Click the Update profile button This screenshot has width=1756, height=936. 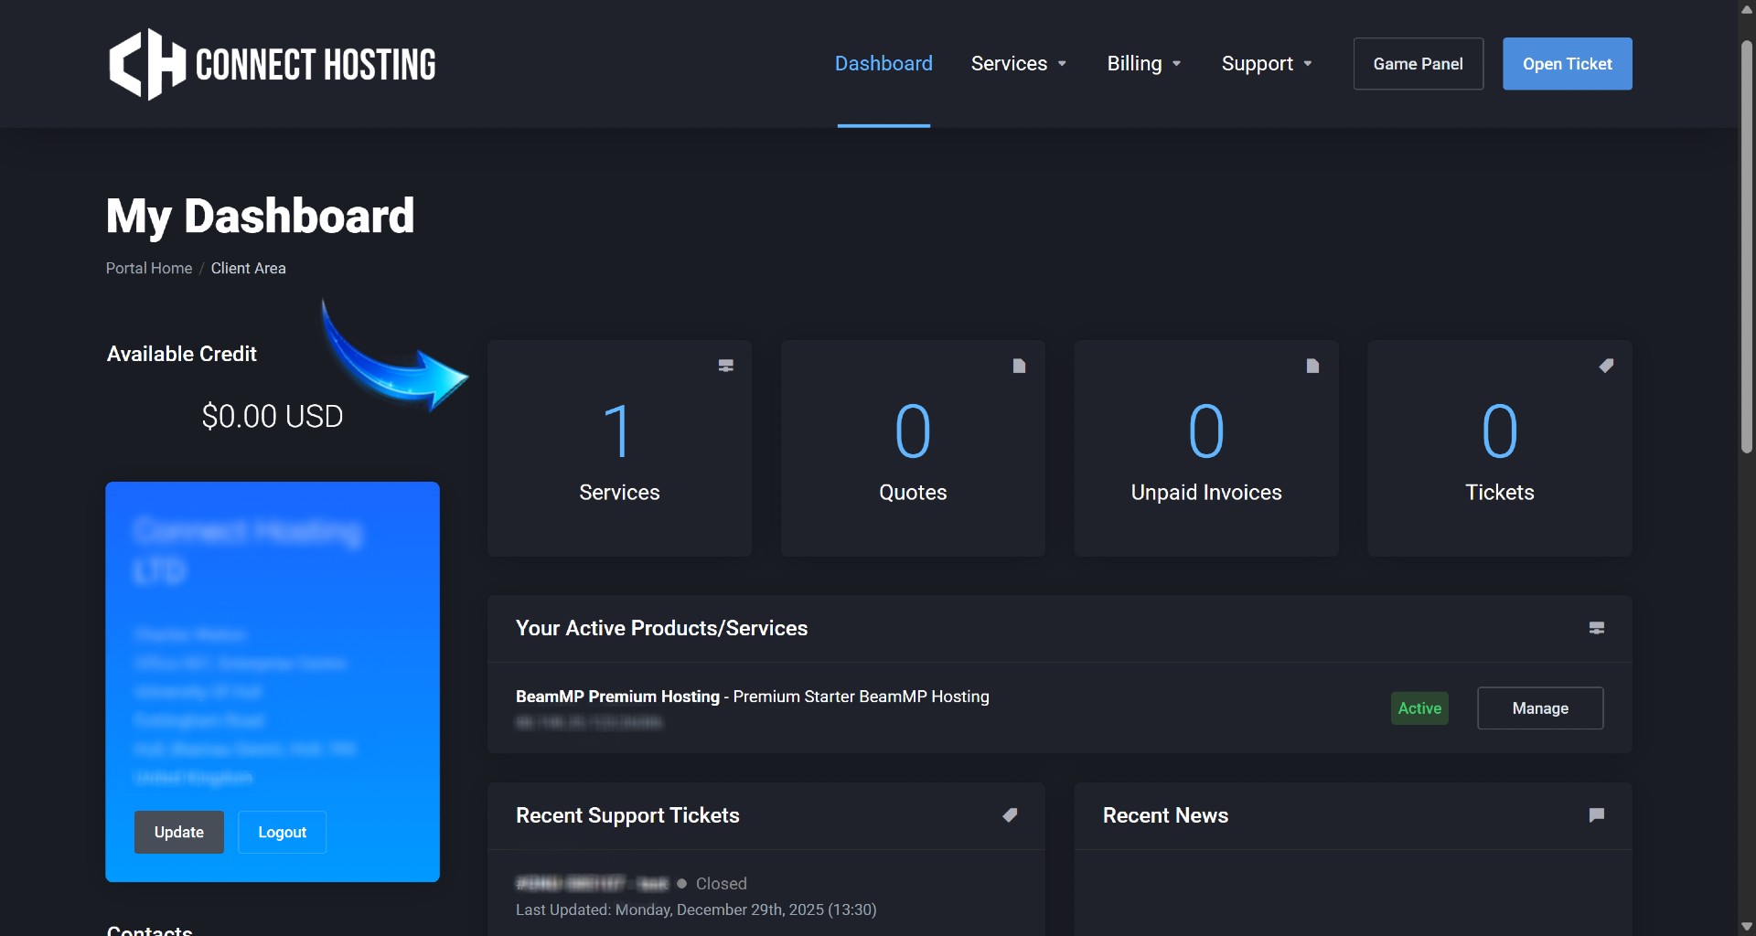[x=179, y=832]
